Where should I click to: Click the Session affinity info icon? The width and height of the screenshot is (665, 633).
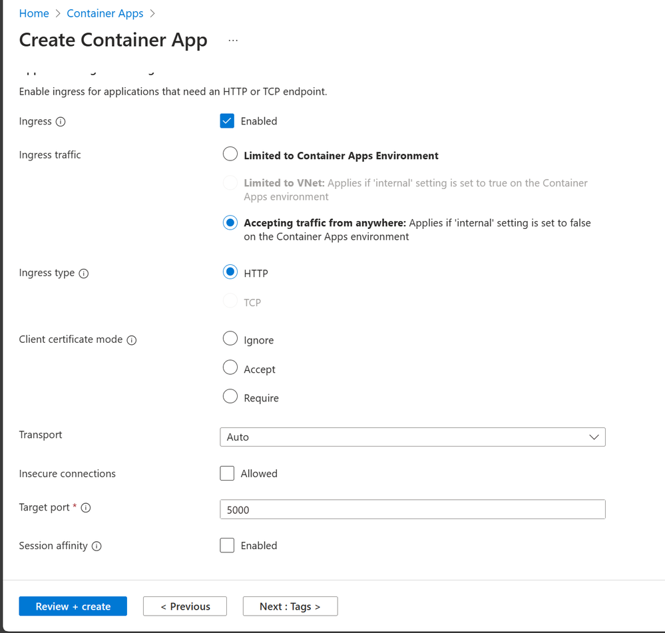(97, 546)
